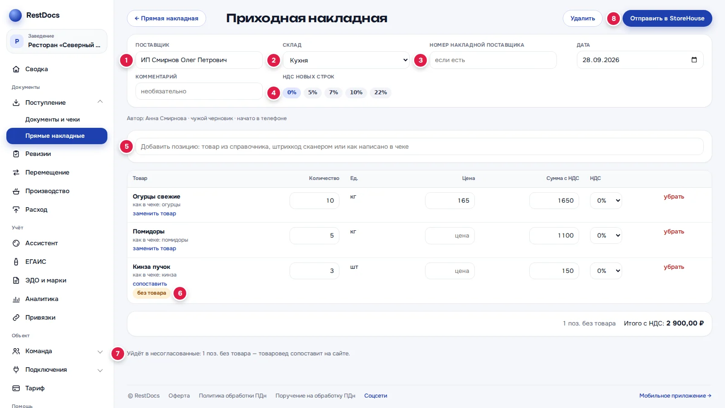Screen dimensions: 725x408
Task: Focus the Поставщик field
Action: [199, 60]
